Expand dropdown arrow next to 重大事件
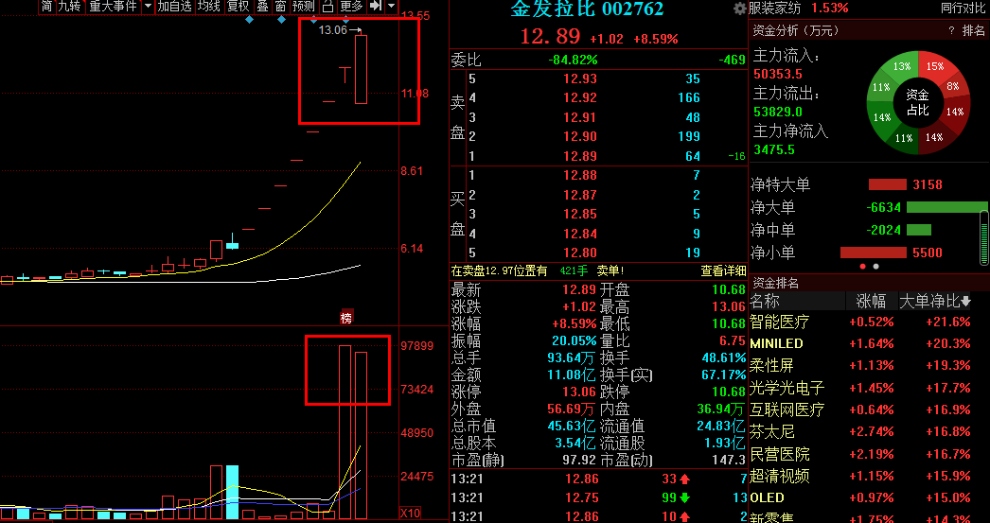The image size is (990, 523). click(148, 7)
